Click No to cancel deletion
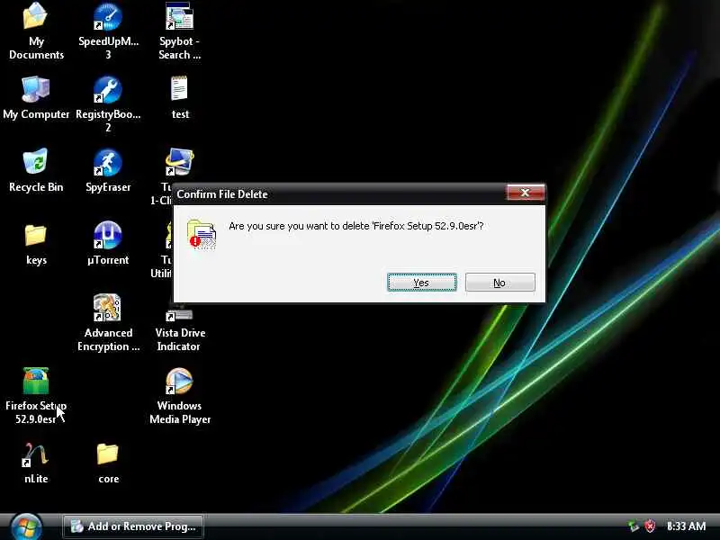720x540 pixels. pos(500,283)
